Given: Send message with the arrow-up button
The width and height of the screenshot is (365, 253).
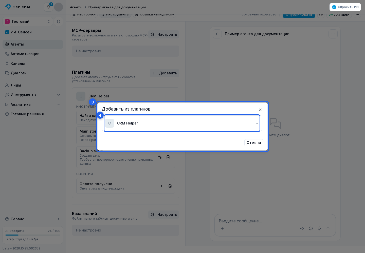Looking at the screenshot, I should pos(328,228).
